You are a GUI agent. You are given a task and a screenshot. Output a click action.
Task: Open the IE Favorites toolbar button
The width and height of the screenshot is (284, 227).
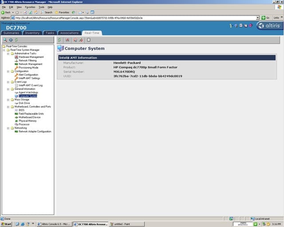tap(62, 12)
